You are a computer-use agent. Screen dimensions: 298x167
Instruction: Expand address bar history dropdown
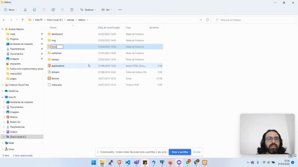coord(201,20)
